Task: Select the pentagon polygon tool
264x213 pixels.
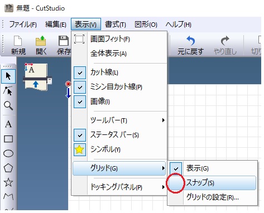Action: [x=8, y=168]
